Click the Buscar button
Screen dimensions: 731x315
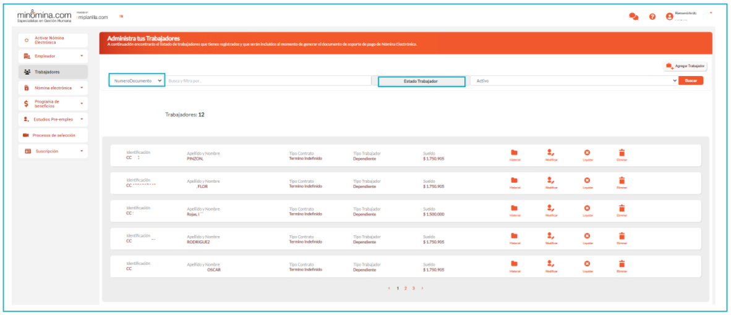(x=690, y=81)
